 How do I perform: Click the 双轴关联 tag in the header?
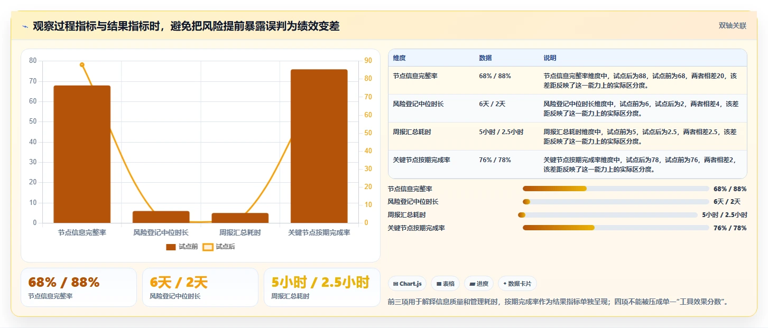click(732, 25)
